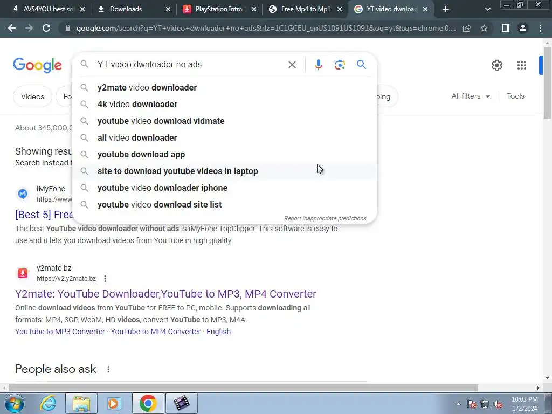The image size is (552, 414).
Task: Open a new tab with the plus button
Action: [x=446, y=9]
